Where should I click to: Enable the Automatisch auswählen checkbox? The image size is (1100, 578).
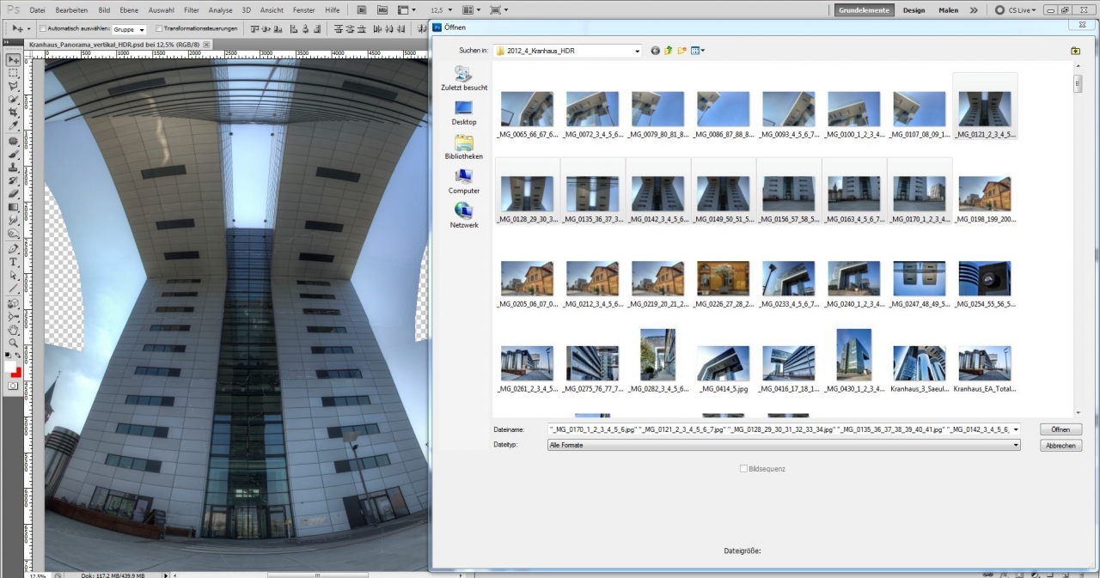tap(43, 28)
